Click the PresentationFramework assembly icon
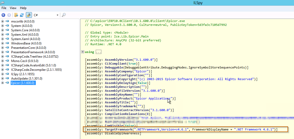 coord(7,52)
